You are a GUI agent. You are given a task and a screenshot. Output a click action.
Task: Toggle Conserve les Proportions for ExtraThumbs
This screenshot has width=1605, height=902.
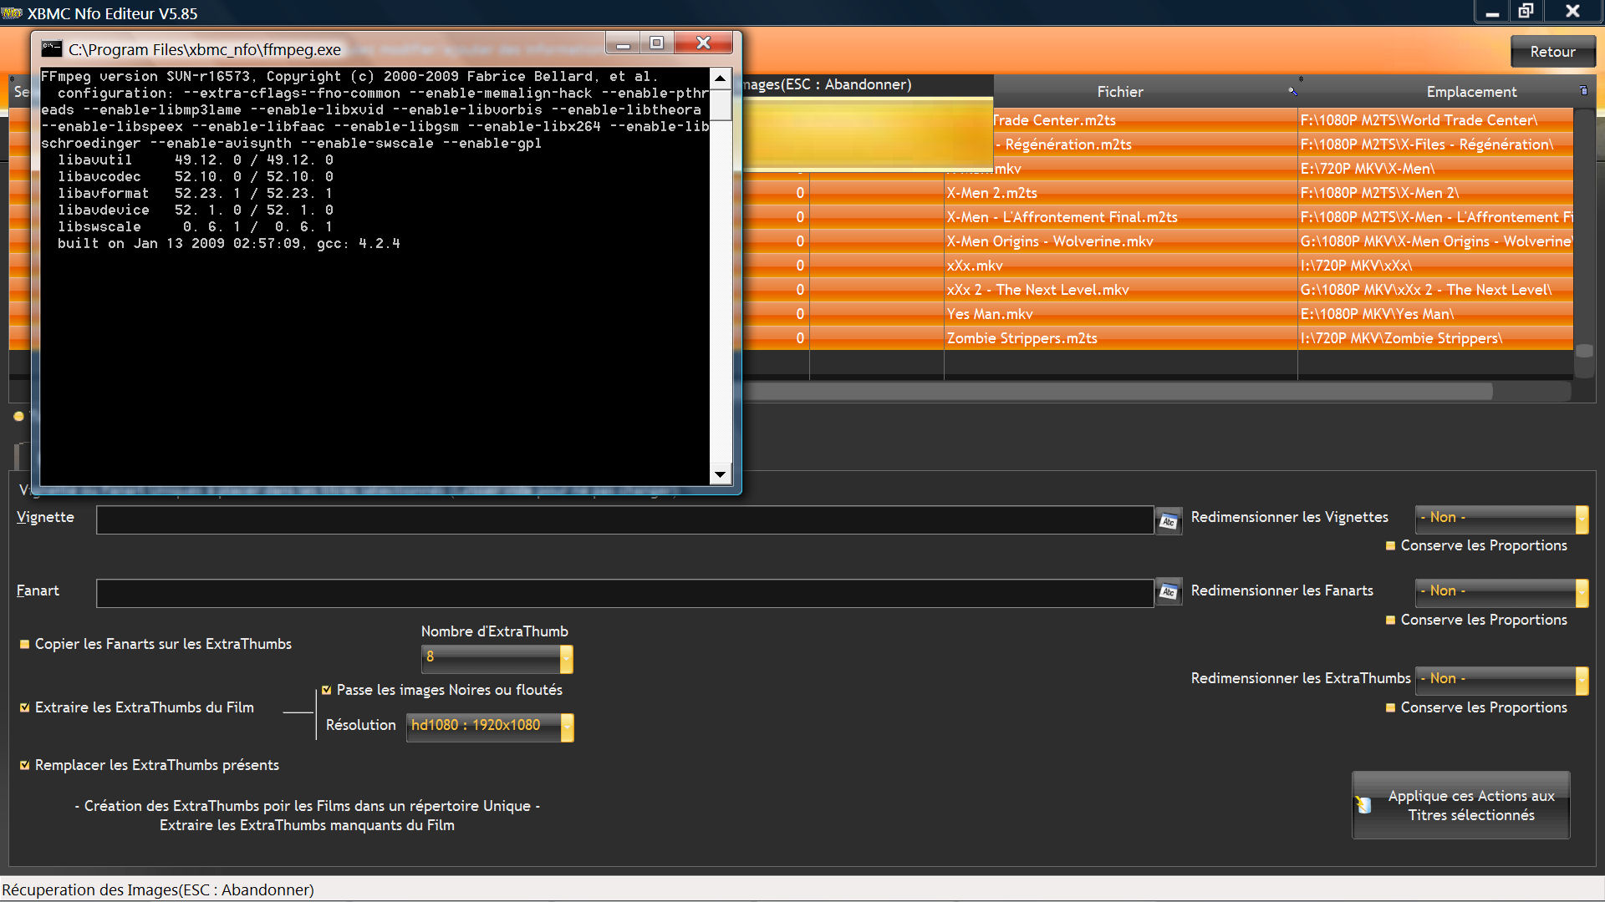tap(1390, 707)
